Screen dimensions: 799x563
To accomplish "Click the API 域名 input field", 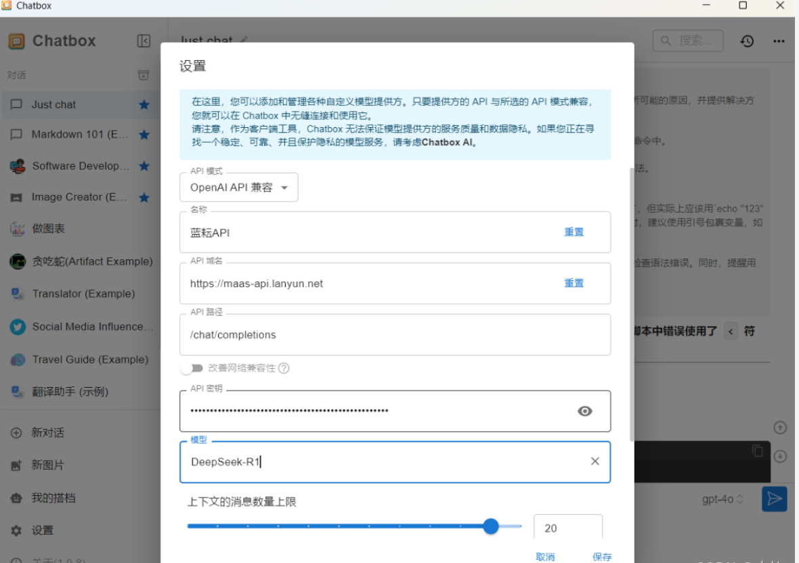I will click(395, 284).
